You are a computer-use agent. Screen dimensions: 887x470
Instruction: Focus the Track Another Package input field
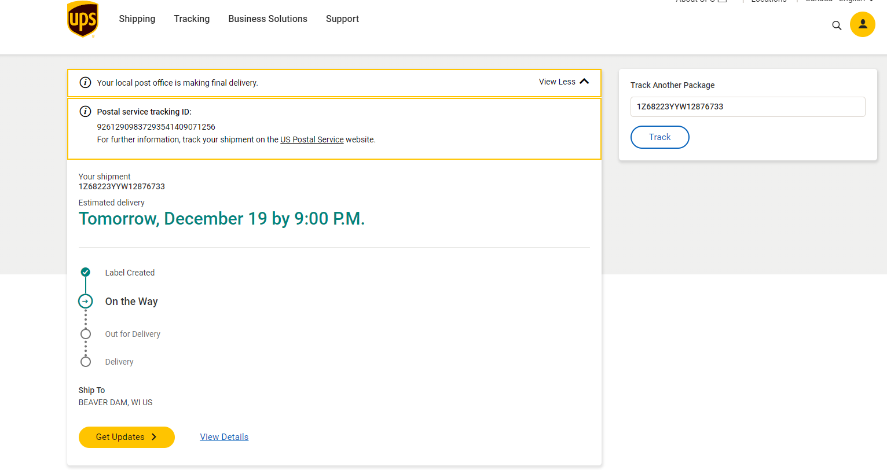(x=747, y=107)
